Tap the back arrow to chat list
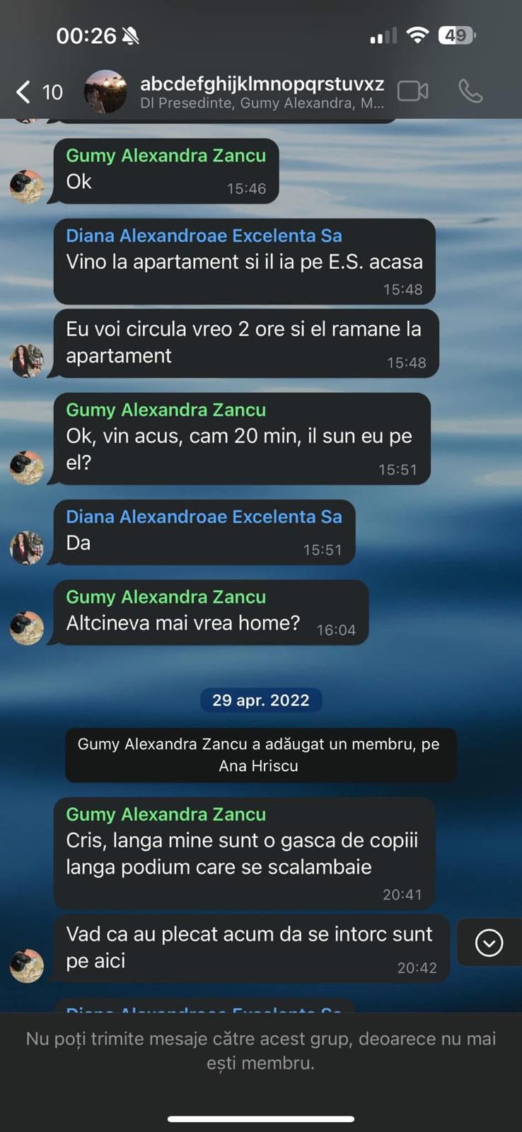 click(x=23, y=91)
